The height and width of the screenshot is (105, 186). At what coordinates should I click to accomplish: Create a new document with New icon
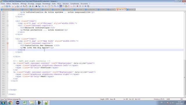2,6
